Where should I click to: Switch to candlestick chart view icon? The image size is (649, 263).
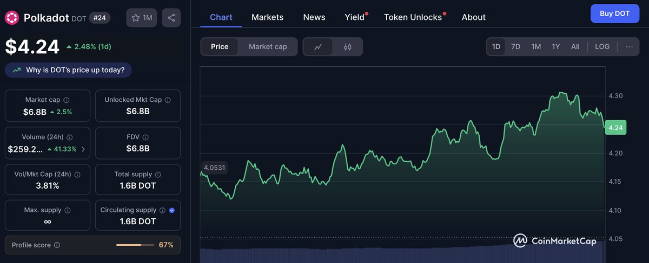tap(347, 47)
